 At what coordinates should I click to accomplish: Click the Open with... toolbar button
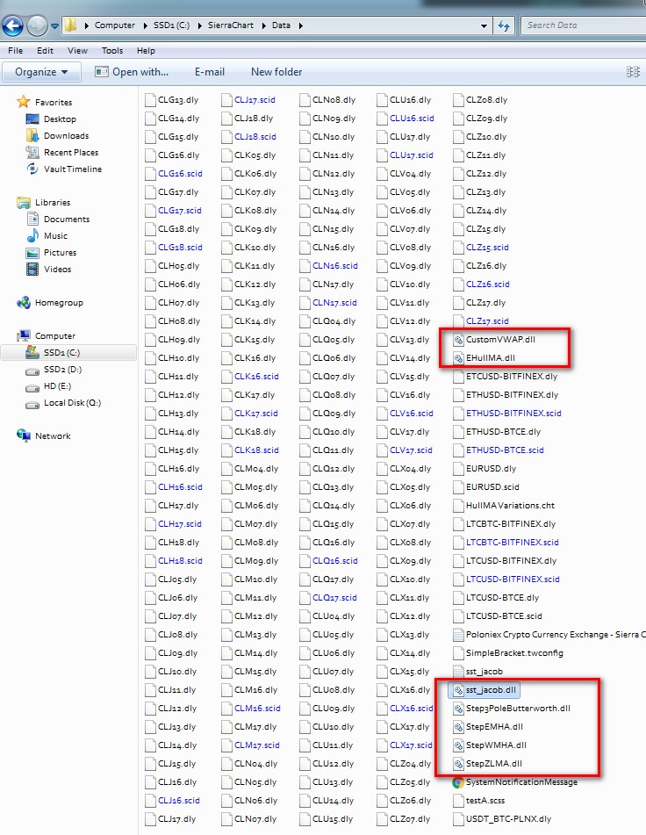click(132, 72)
